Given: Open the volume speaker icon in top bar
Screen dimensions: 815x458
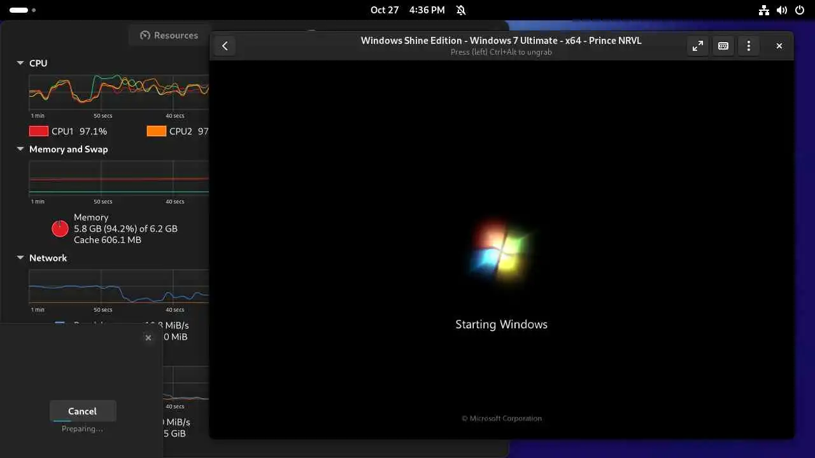Looking at the screenshot, I should [x=782, y=10].
